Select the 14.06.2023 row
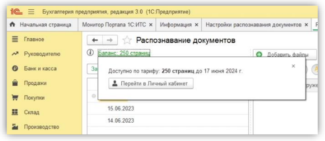 [x=168, y=120]
